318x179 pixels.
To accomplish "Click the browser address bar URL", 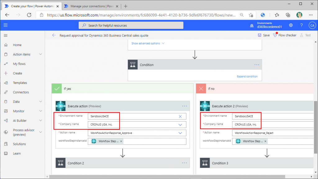I will 141,15.
